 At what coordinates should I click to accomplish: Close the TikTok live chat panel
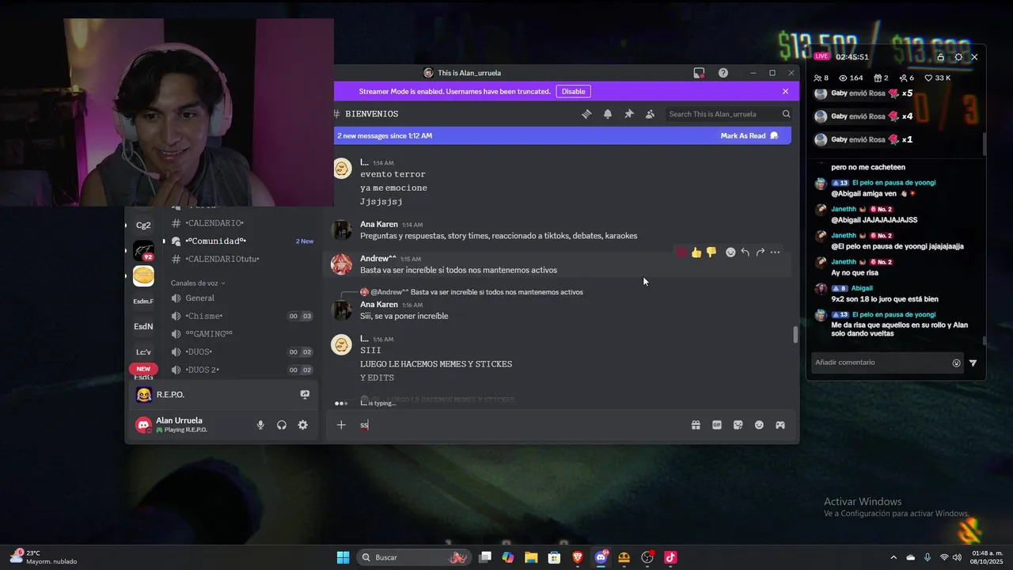975,57
